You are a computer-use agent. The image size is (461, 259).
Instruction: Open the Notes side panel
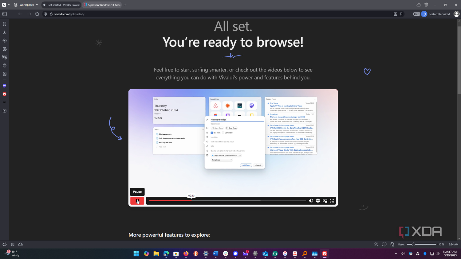coord(5,49)
